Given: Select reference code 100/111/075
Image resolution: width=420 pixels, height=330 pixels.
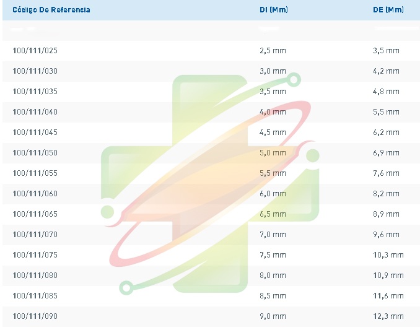Looking at the screenshot, I should tap(35, 255).
